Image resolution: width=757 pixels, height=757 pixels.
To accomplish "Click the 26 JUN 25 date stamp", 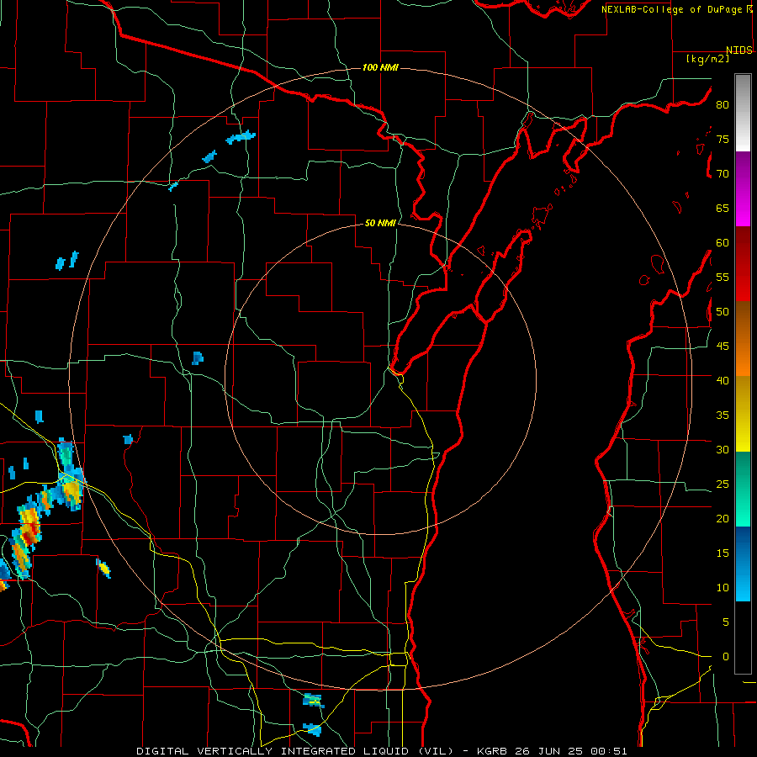I will tap(550, 751).
